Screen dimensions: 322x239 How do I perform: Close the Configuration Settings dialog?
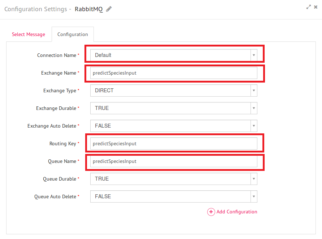point(316,7)
